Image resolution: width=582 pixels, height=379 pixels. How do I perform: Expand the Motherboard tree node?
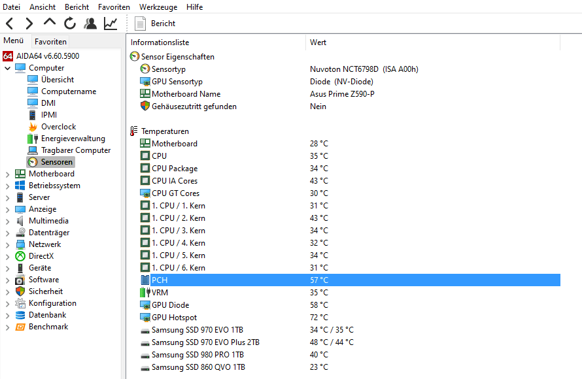pos(7,174)
